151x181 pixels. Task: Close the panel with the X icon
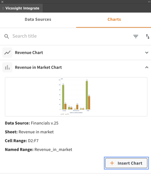click(x=2, y=2)
